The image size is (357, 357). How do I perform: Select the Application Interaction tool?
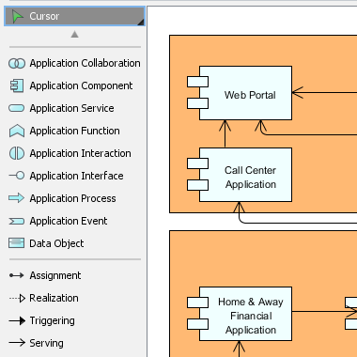pyautogui.click(x=74, y=153)
